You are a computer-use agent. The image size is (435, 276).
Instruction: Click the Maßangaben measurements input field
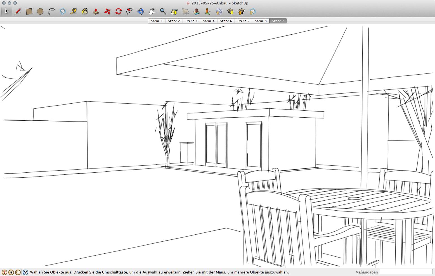pyautogui.click(x=406, y=272)
